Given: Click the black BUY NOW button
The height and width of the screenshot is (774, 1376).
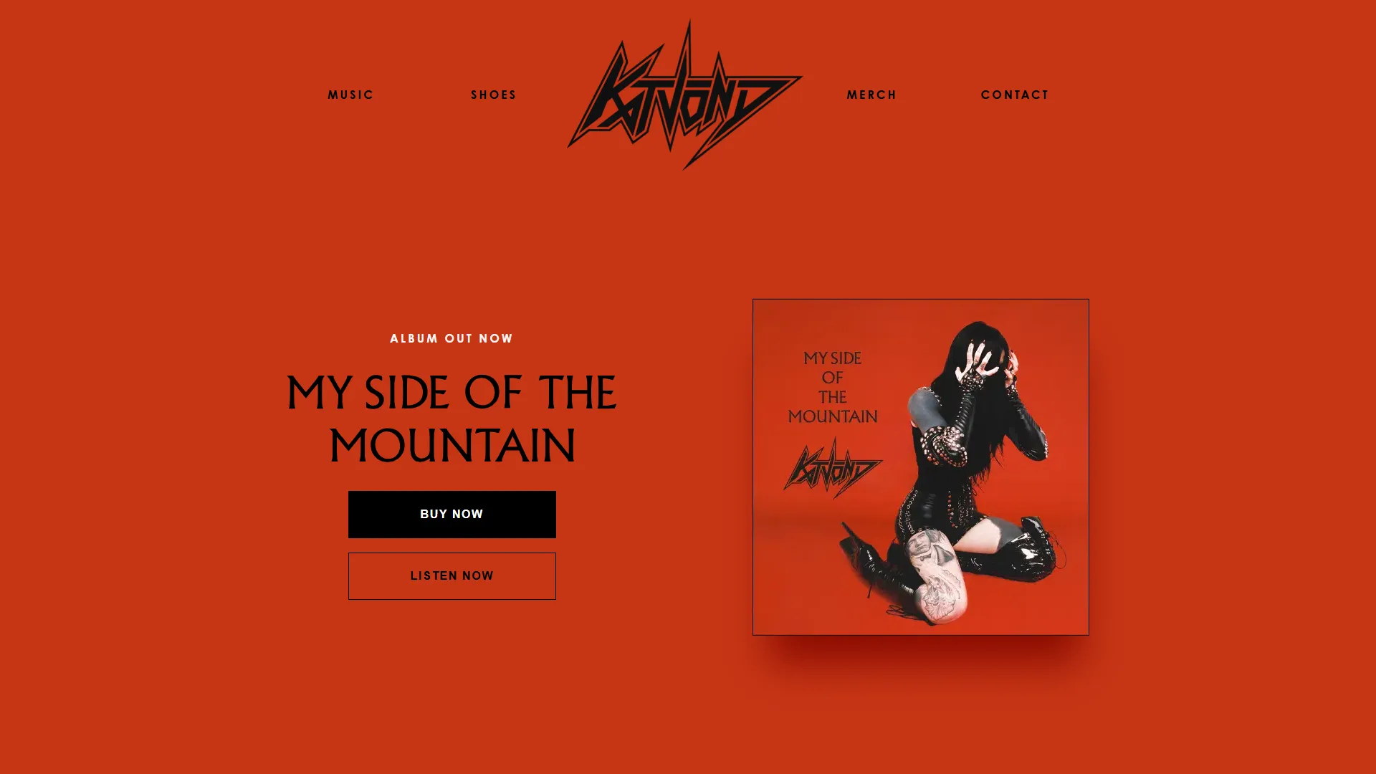Looking at the screenshot, I should (451, 514).
